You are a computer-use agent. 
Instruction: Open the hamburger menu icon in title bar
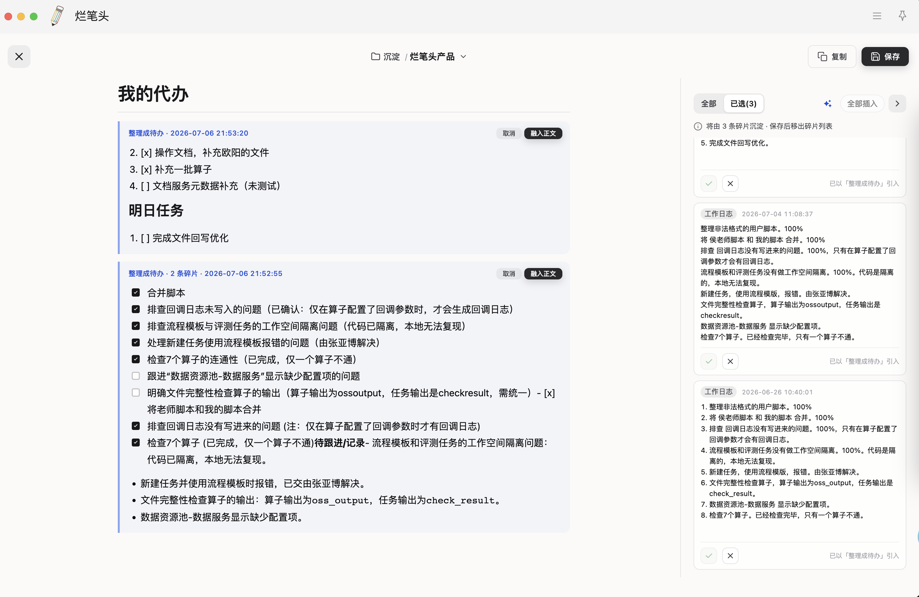[876, 16]
